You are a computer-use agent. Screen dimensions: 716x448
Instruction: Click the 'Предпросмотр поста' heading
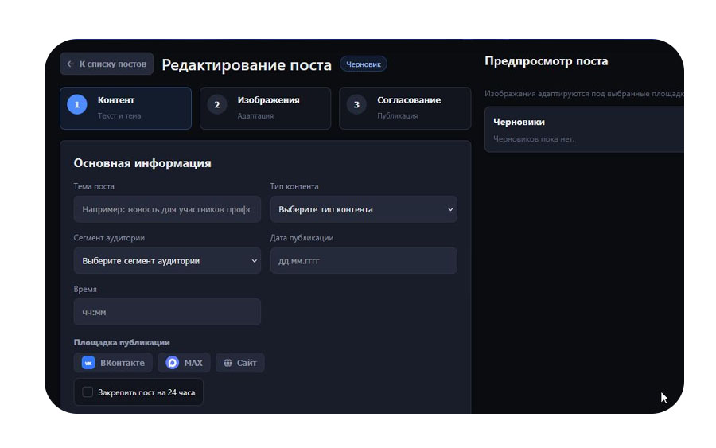point(546,61)
